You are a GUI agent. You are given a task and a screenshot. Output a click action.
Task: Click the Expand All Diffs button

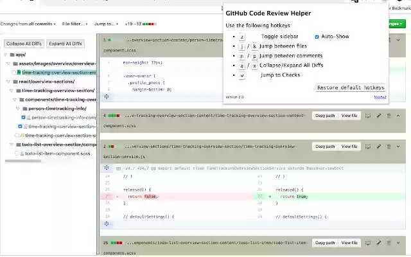[x=66, y=44]
